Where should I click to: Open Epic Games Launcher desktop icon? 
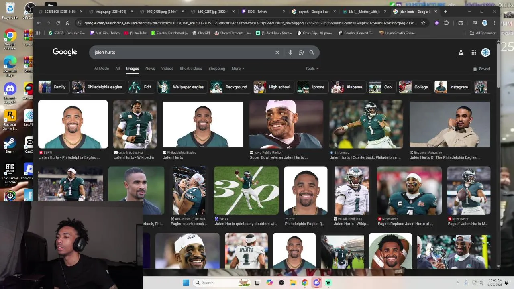[x=10, y=174]
